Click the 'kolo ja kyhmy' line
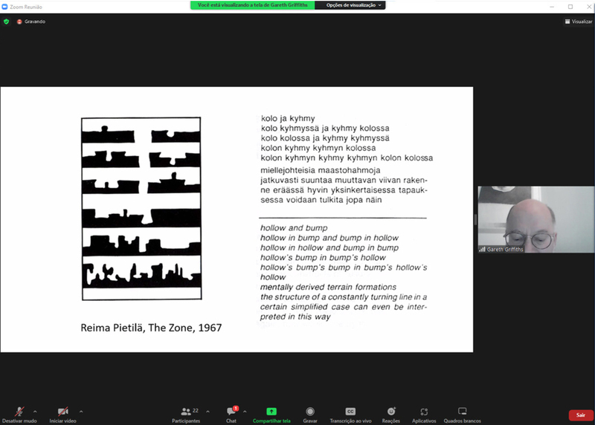Image resolution: width=595 pixels, height=425 pixels. coord(288,118)
